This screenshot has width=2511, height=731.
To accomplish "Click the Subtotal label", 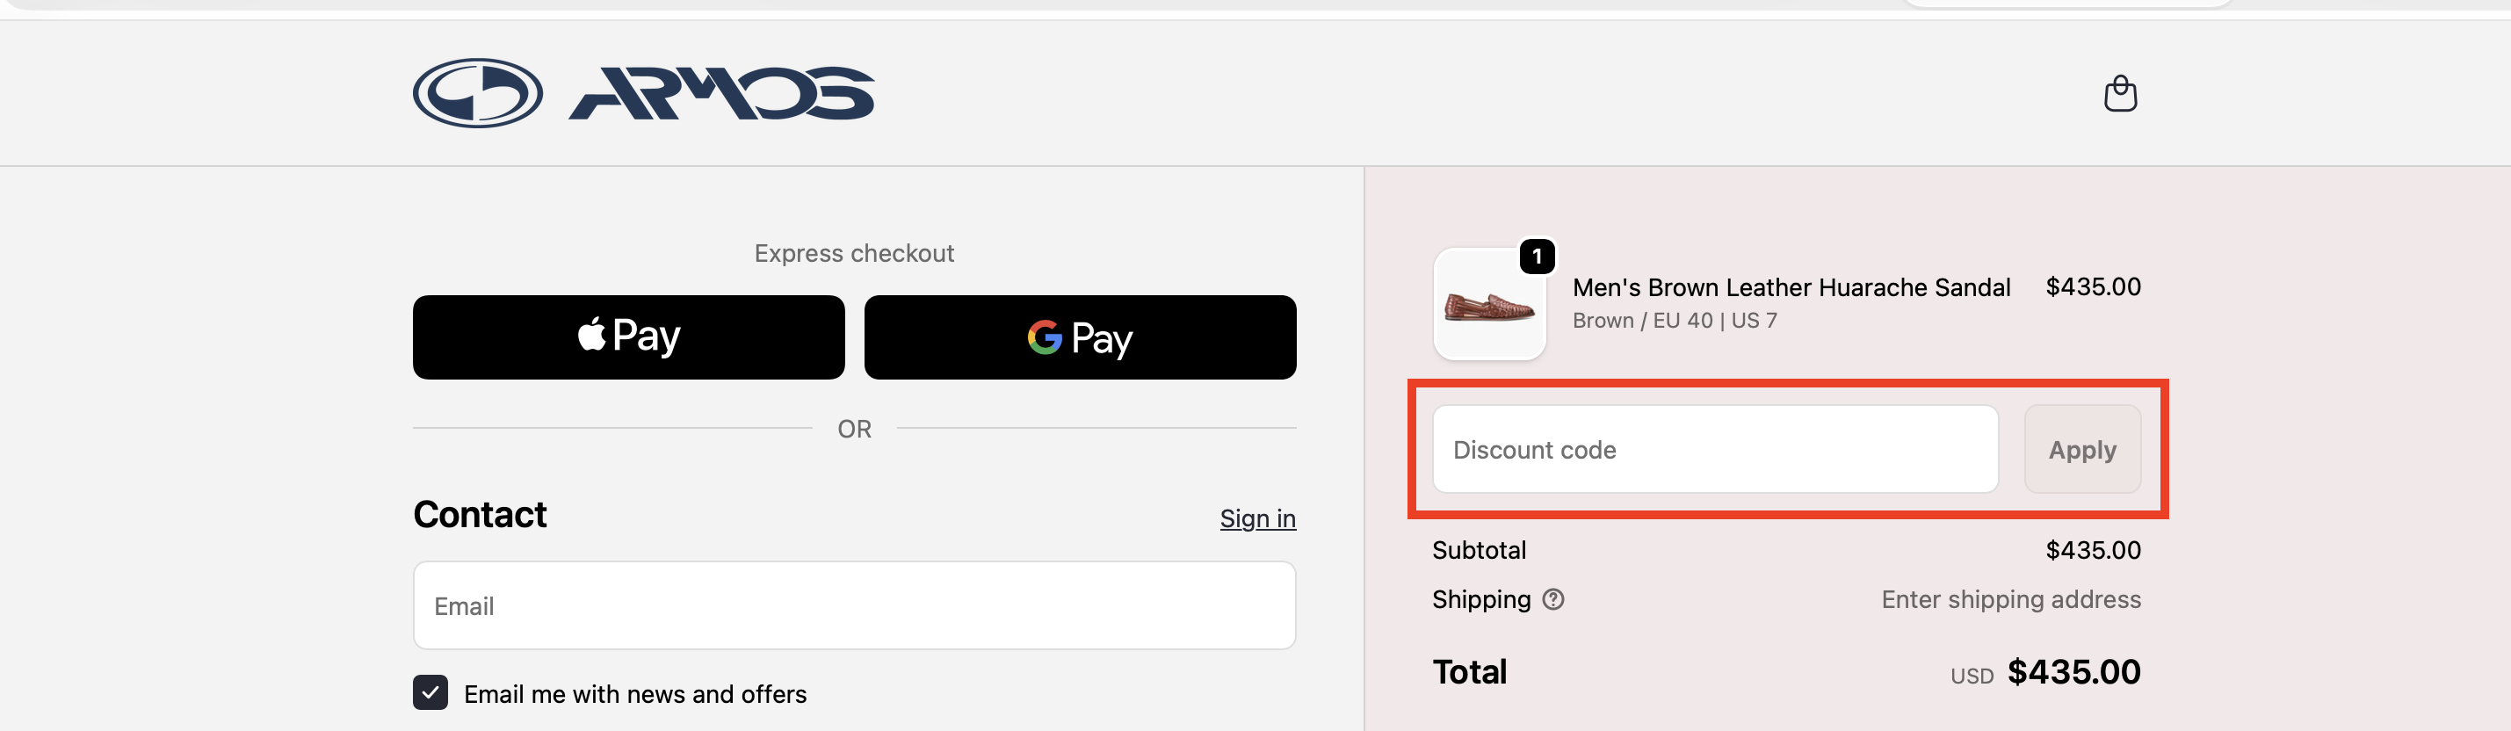I will point(1479,551).
